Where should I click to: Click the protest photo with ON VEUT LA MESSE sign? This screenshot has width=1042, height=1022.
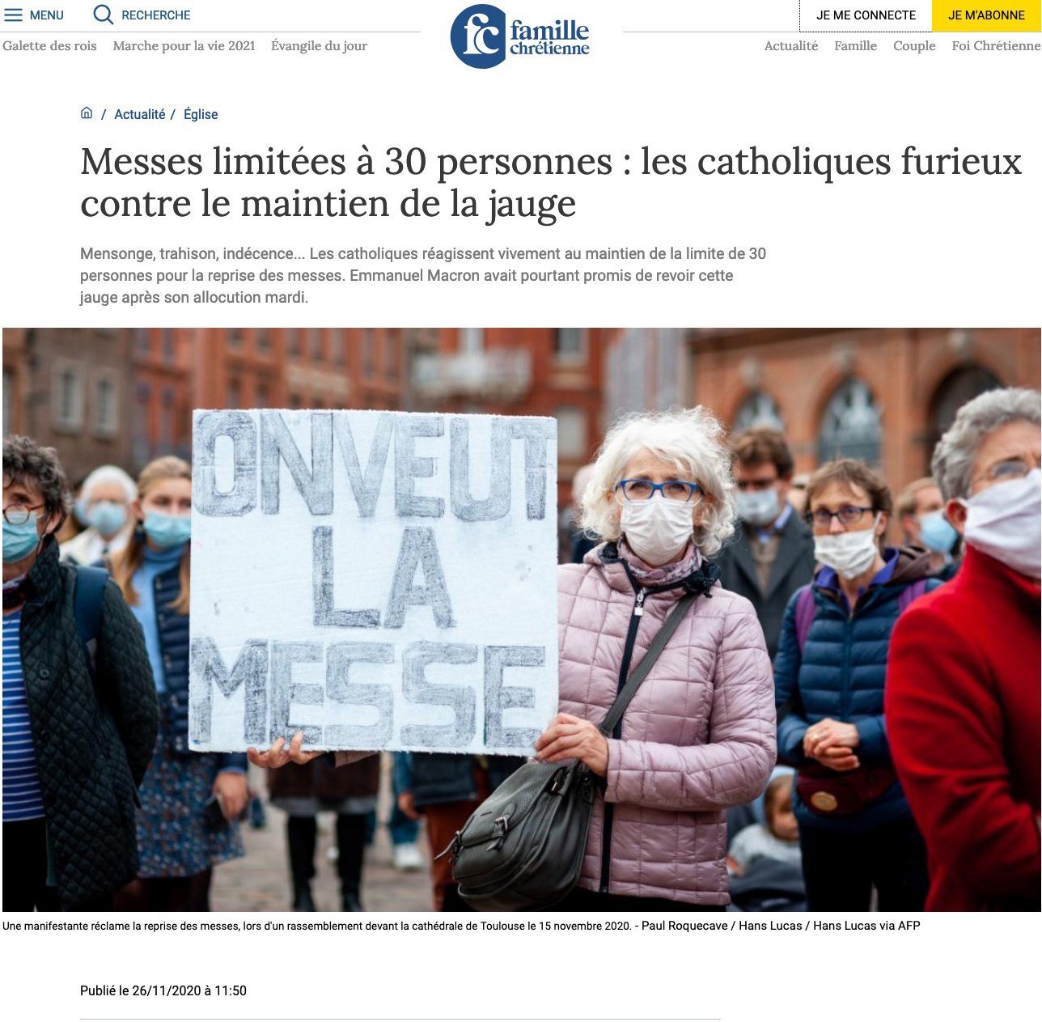click(521, 619)
